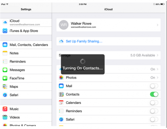Screen dimensions: 167x129
Task: Tap the Contacts row label
Action: (x=73, y=94)
